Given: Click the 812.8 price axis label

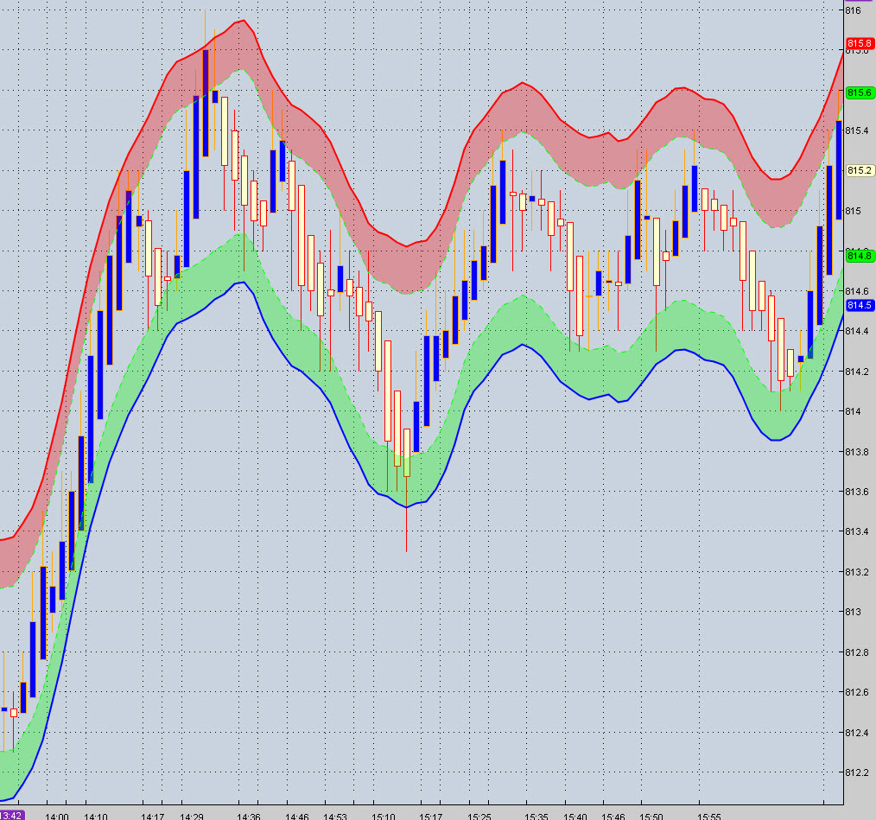Looking at the screenshot, I should coord(857,652).
